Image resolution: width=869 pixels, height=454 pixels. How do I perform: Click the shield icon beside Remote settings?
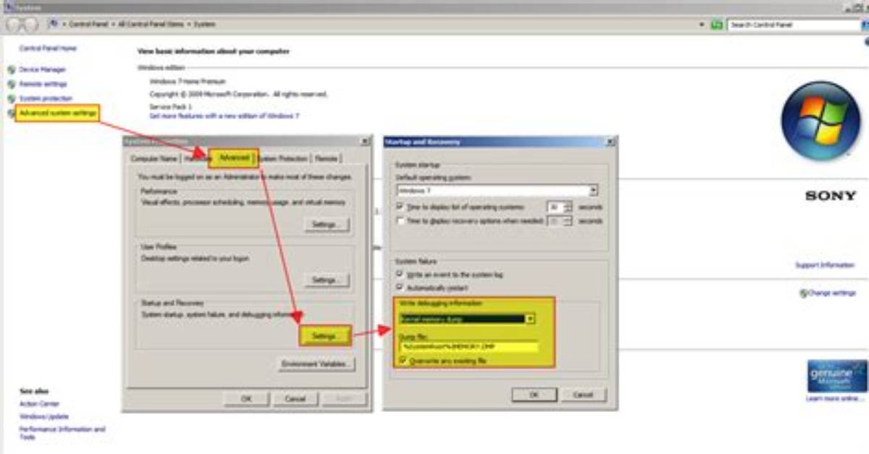[x=11, y=84]
